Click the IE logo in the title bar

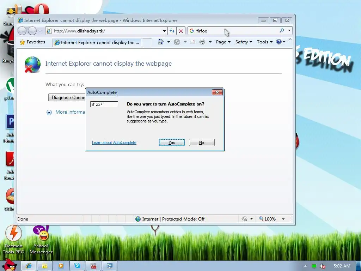(20, 20)
